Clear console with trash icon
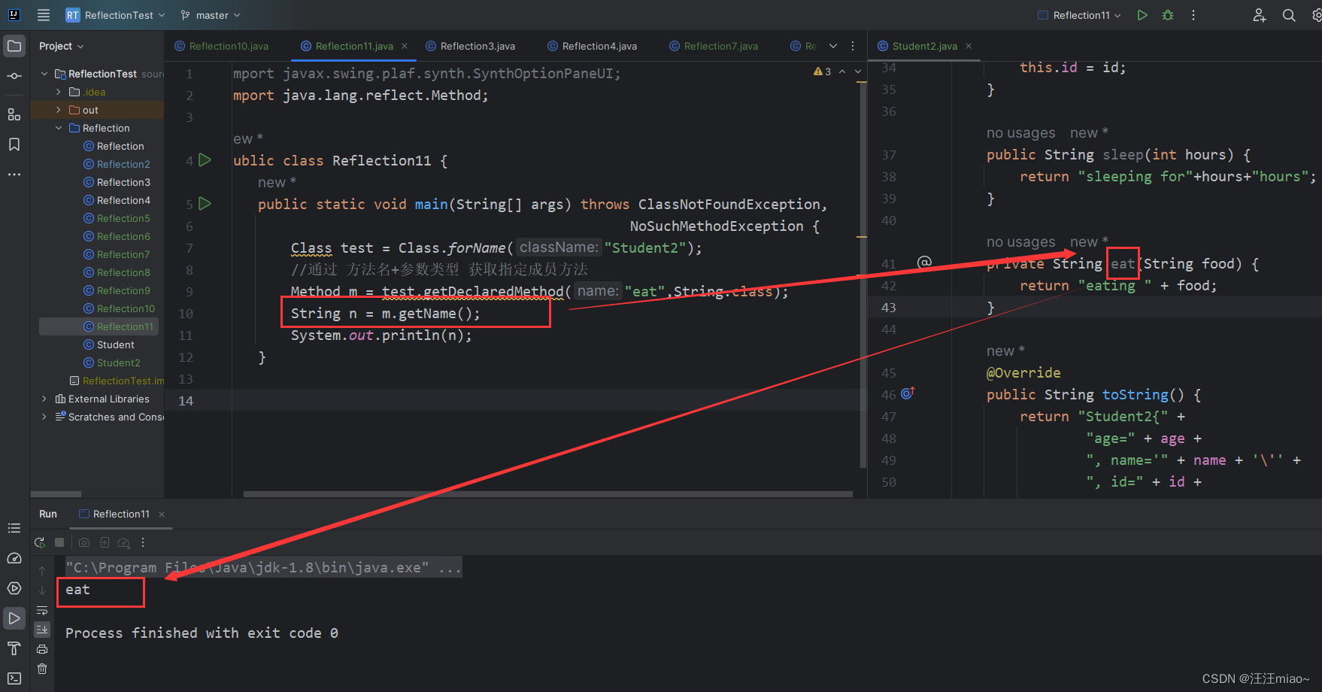The width and height of the screenshot is (1322, 692). (x=42, y=669)
